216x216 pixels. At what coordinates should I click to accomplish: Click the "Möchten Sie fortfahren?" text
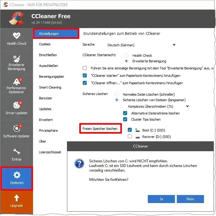[109, 180]
